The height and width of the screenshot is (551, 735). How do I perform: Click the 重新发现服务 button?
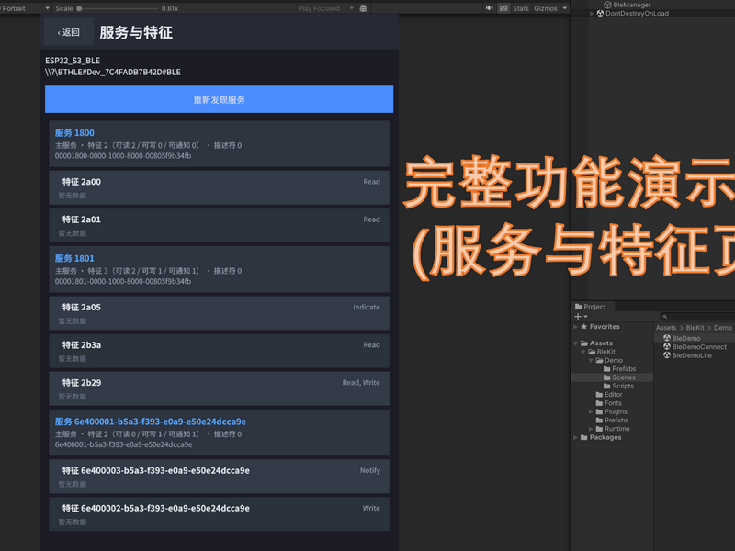click(219, 99)
